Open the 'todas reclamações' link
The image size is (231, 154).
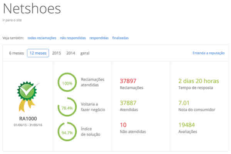tap(42, 38)
